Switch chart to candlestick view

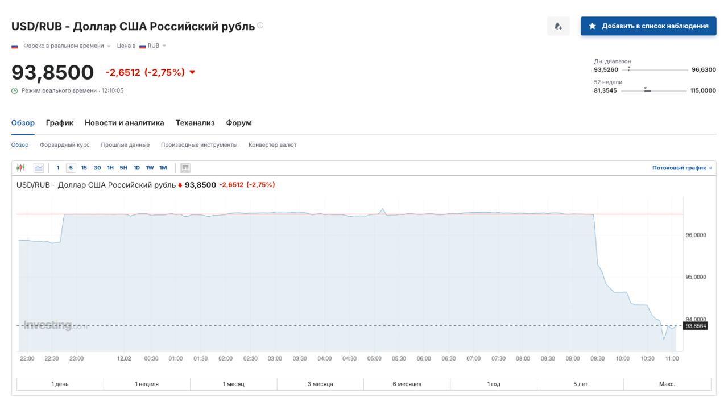21,168
